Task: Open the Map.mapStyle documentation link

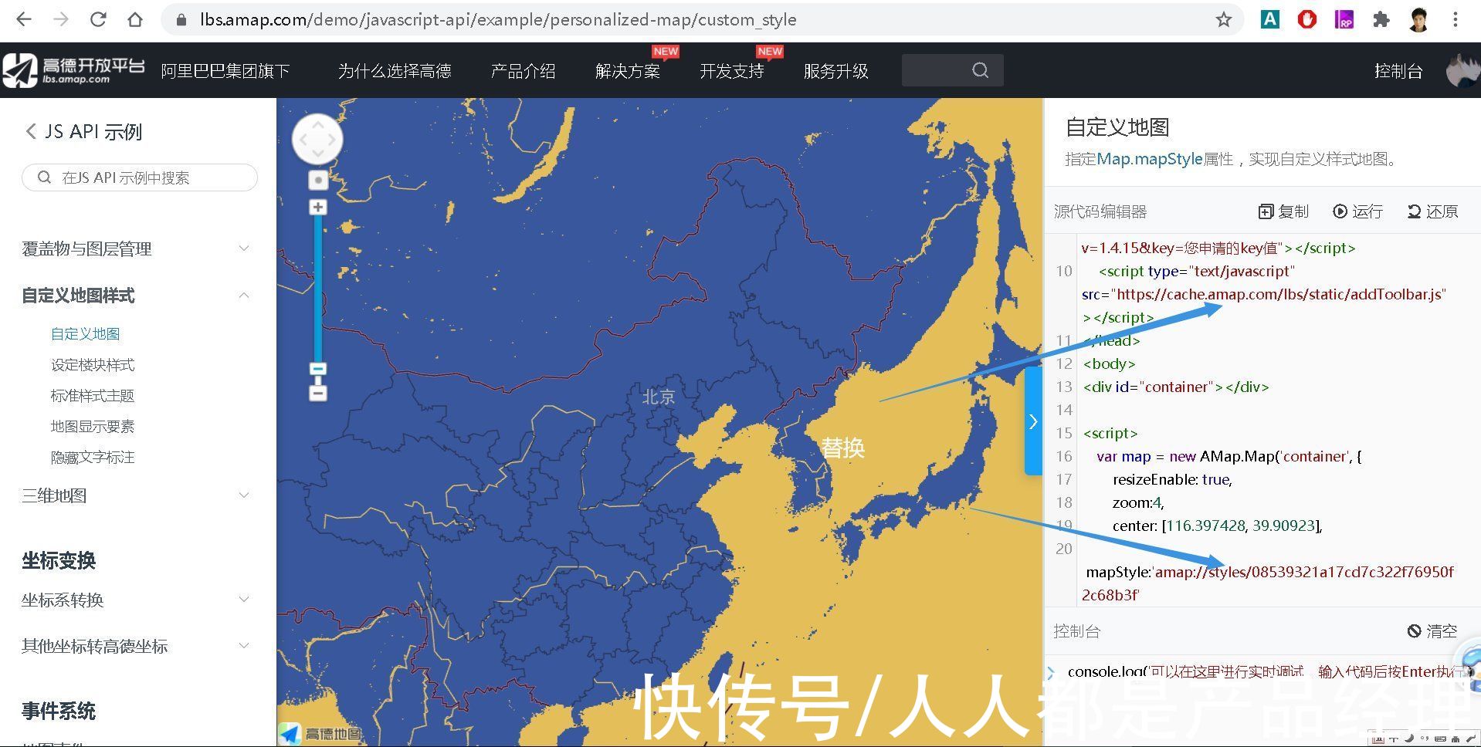Action: point(1150,159)
